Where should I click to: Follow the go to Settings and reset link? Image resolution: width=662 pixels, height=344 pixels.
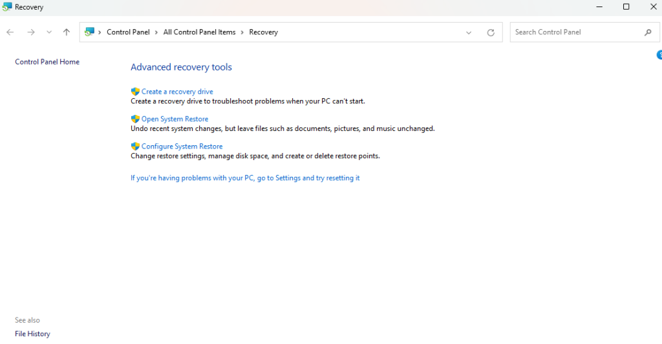coord(245,178)
